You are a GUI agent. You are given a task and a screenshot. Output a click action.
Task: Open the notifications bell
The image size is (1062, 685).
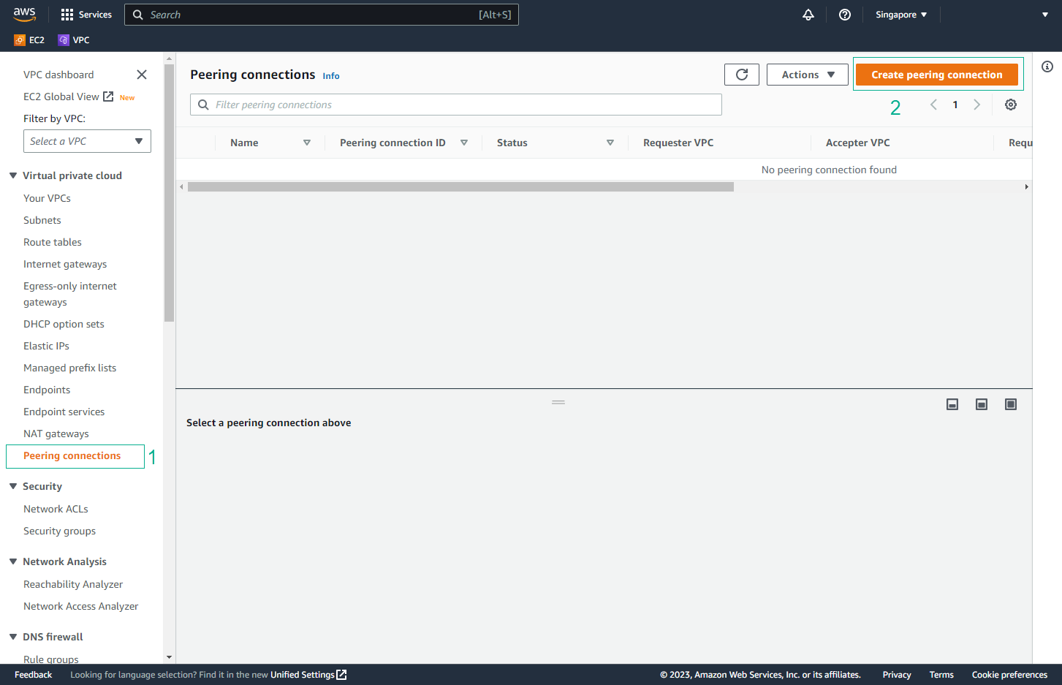808,15
